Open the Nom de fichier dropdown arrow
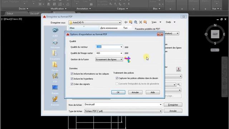 click(x=161, y=105)
